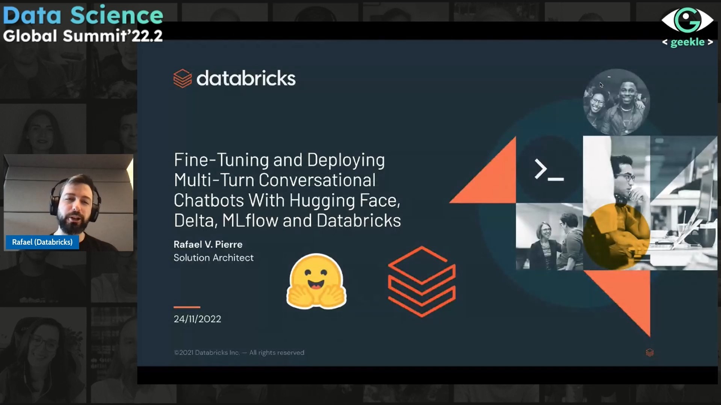Click the Hugging Face emoji logo
721x405 pixels.
316,281
